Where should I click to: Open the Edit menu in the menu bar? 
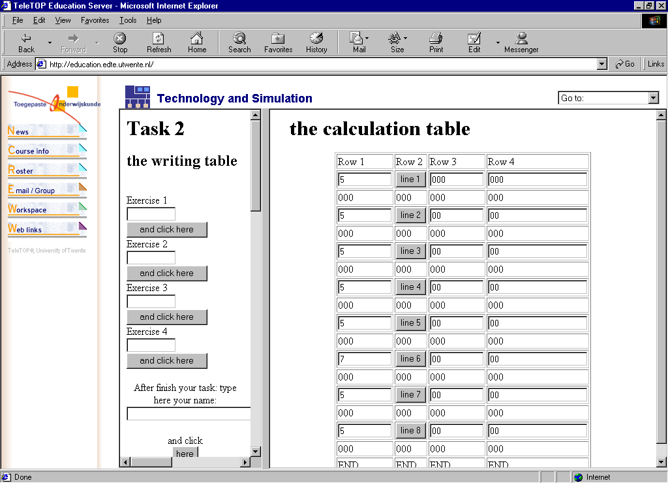coord(39,20)
